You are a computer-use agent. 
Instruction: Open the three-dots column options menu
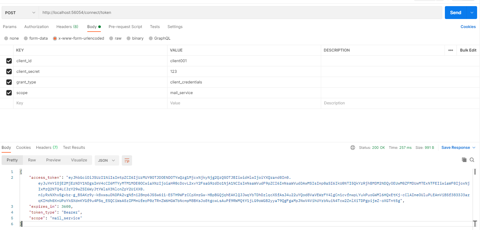point(451,50)
